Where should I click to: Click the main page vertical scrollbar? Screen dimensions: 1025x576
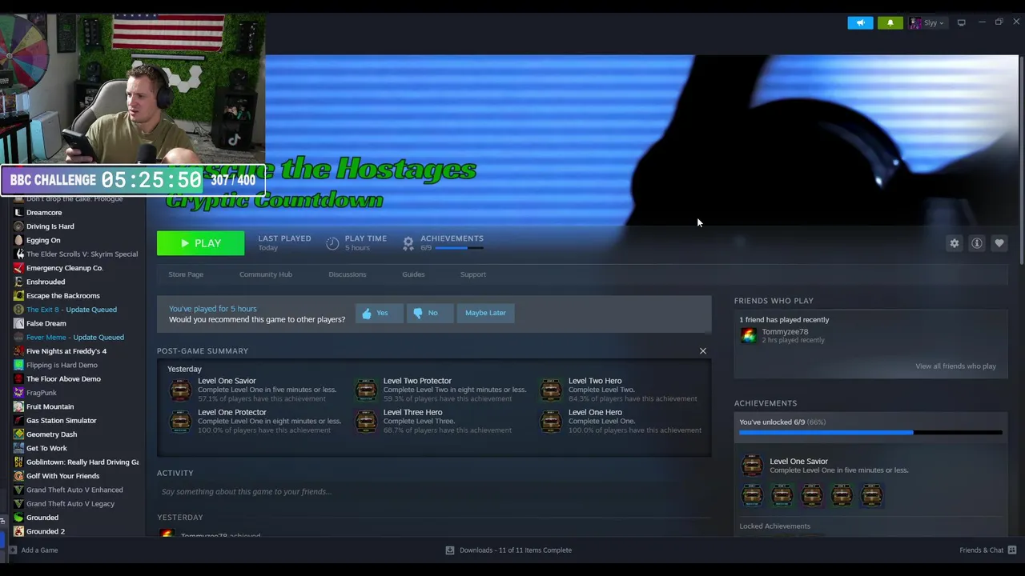1020,160
